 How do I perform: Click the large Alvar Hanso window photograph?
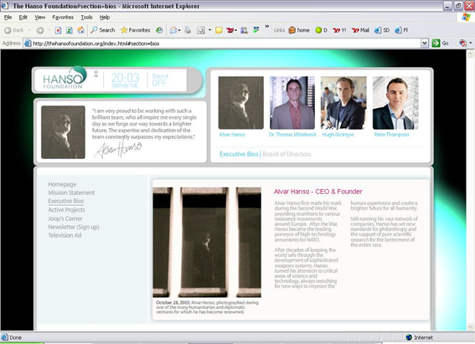207,242
